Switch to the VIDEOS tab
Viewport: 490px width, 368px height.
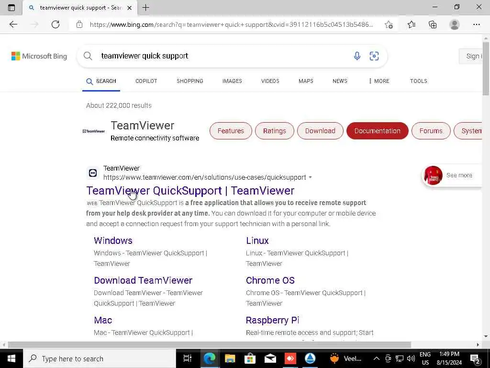[x=270, y=81]
